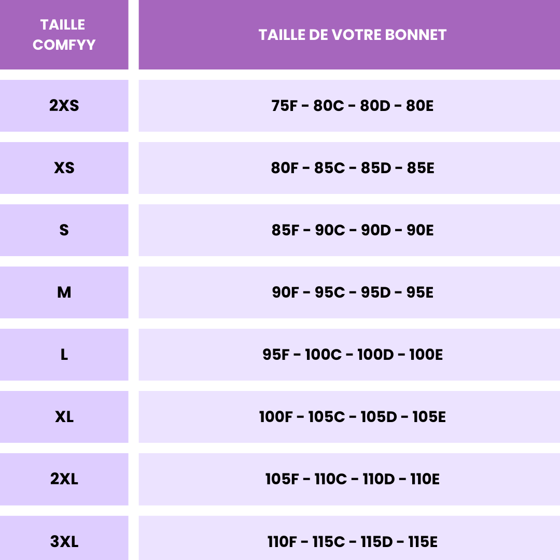
Task: Select the 2XL size cell
Action: point(64,479)
